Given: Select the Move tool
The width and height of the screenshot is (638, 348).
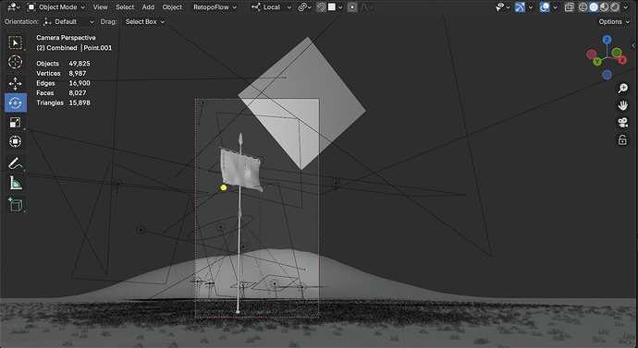Looking at the screenshot, I should click(16, 84).
